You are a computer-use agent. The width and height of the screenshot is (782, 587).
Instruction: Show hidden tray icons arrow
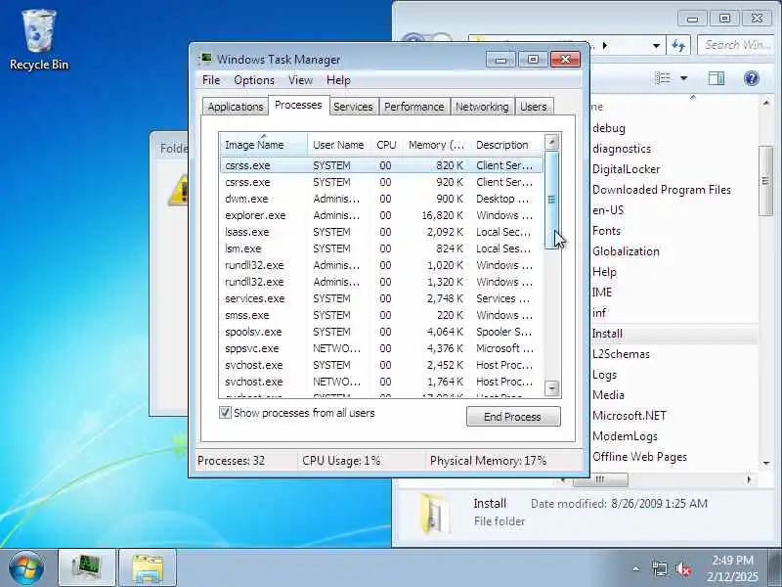point(635,568)
